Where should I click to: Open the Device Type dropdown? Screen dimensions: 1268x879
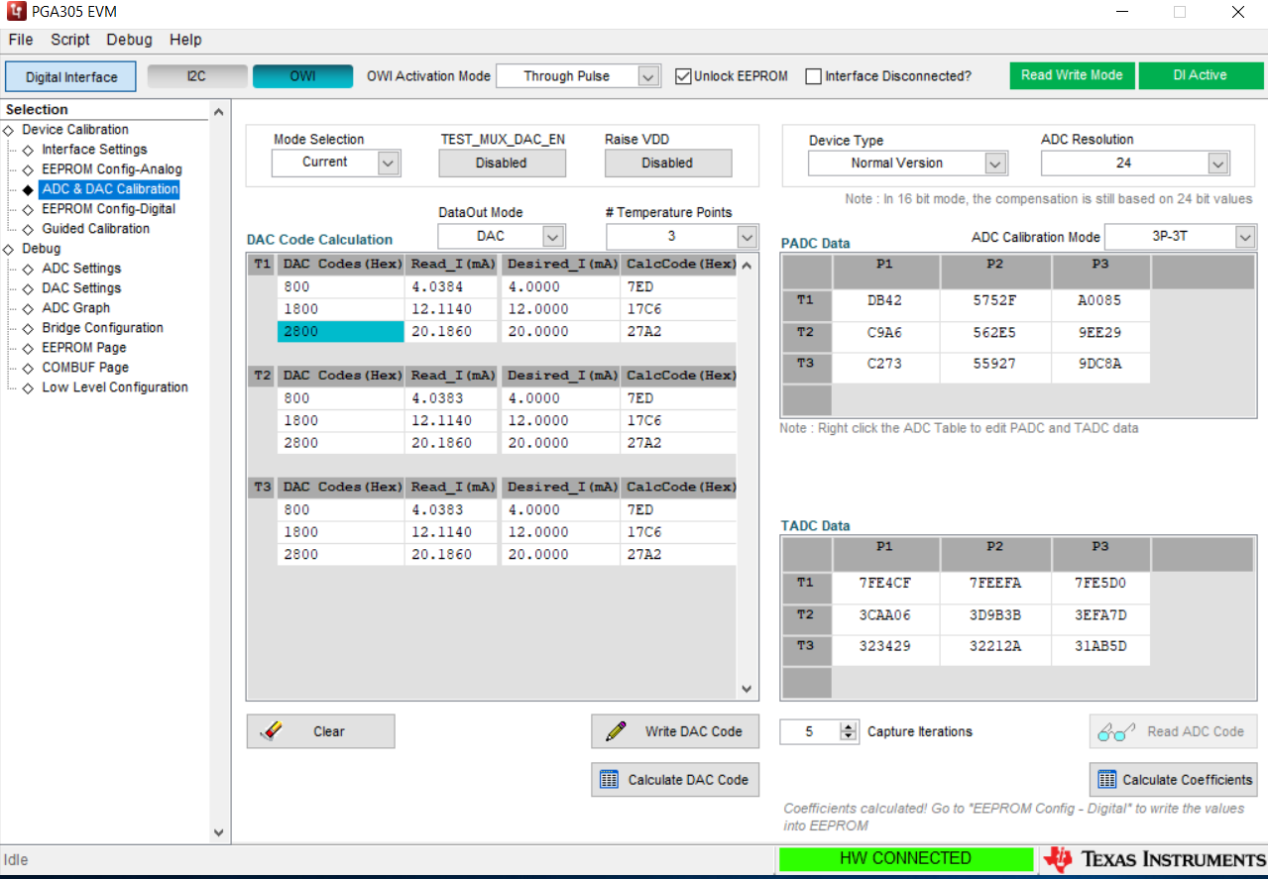(x=995, y=164)
